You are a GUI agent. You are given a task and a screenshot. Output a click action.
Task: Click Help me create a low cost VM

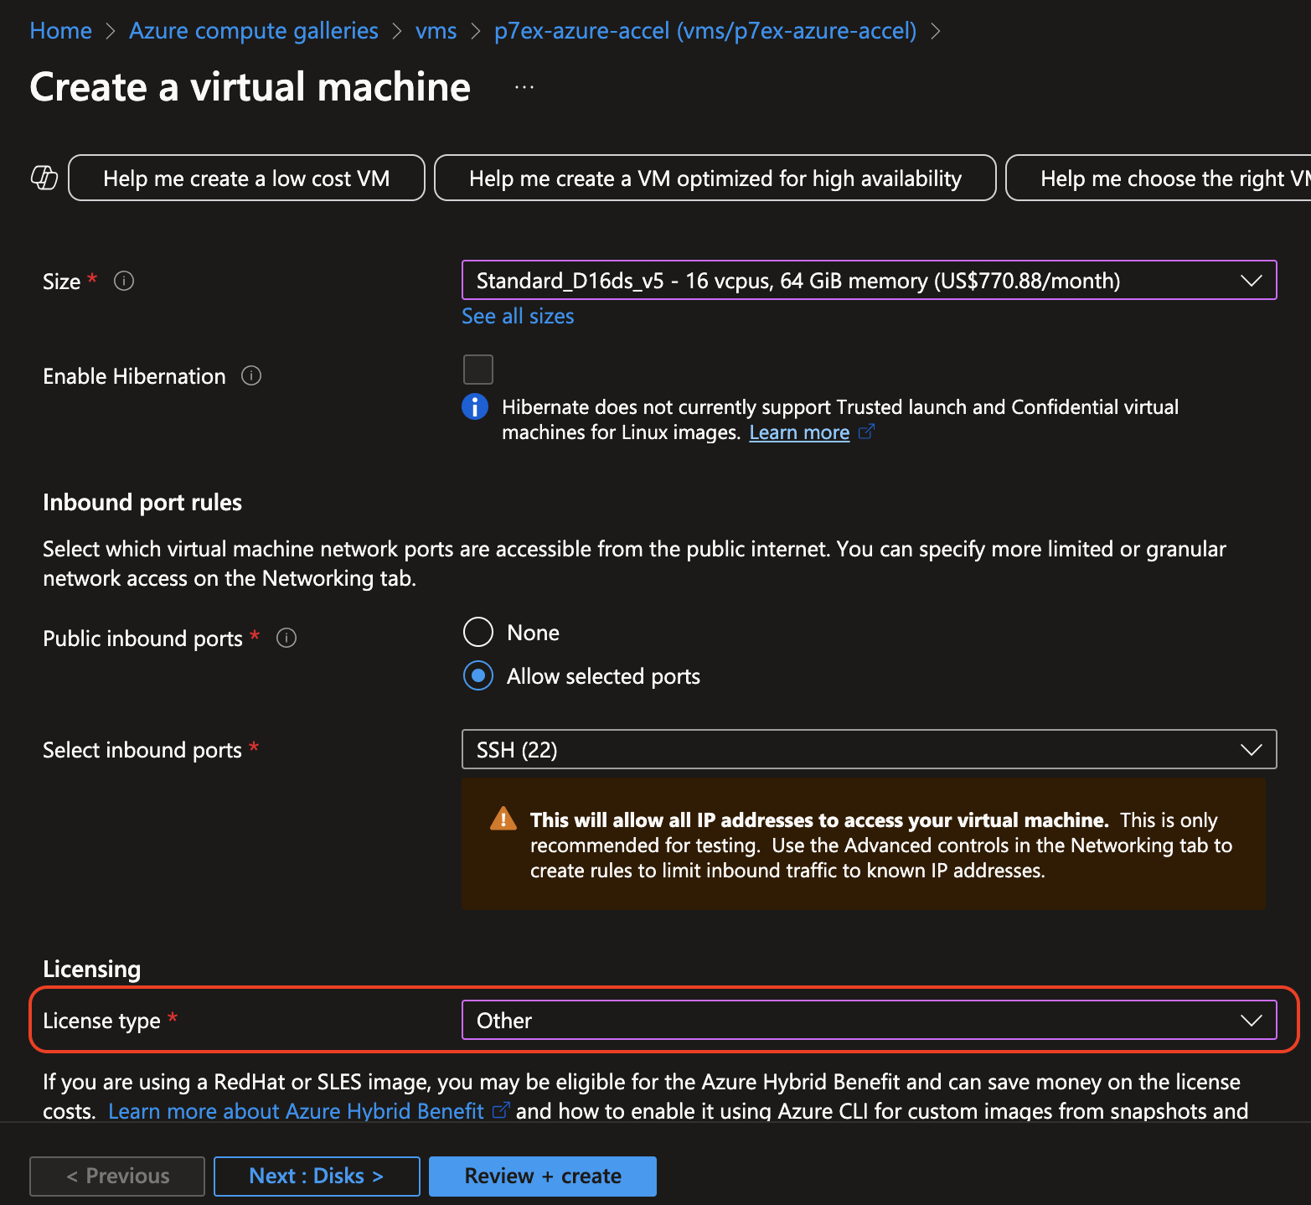246,178
